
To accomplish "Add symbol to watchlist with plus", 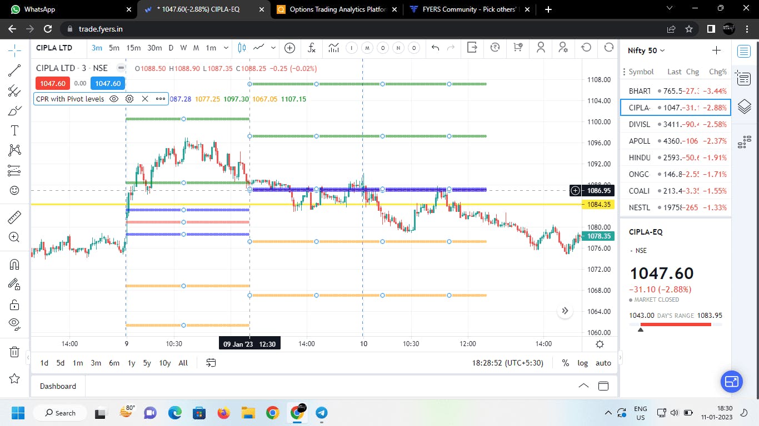I will 716,50.
